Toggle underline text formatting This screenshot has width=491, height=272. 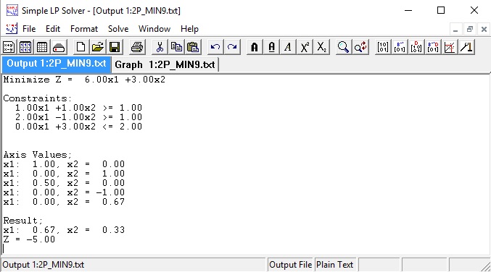pos(271,47)
